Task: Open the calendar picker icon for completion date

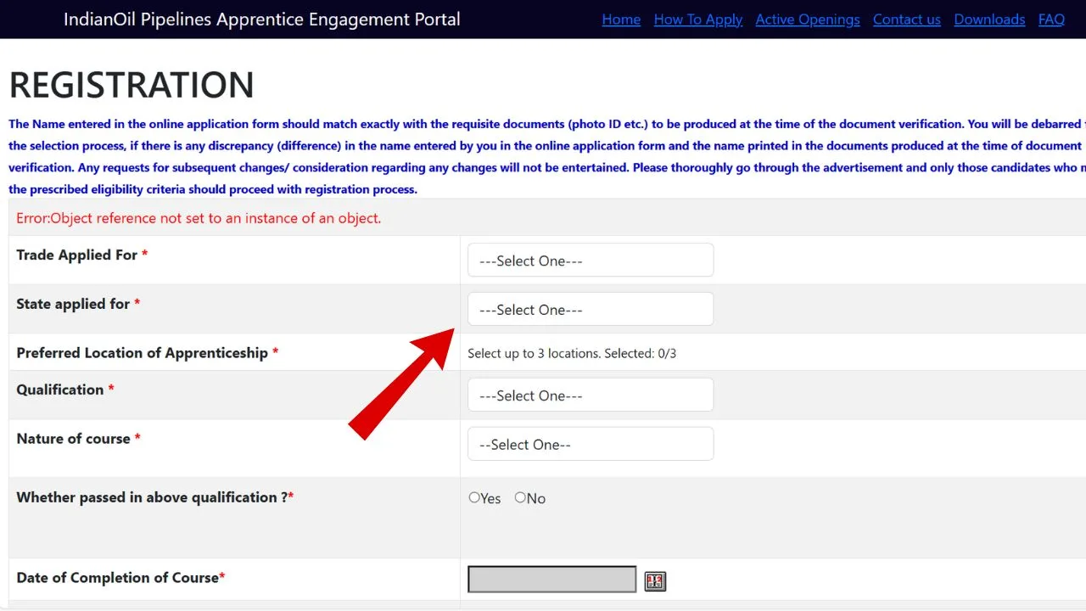Action: (655, 581)
